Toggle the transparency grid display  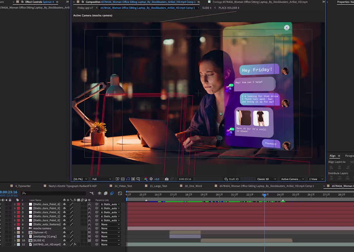coord(122,179)
